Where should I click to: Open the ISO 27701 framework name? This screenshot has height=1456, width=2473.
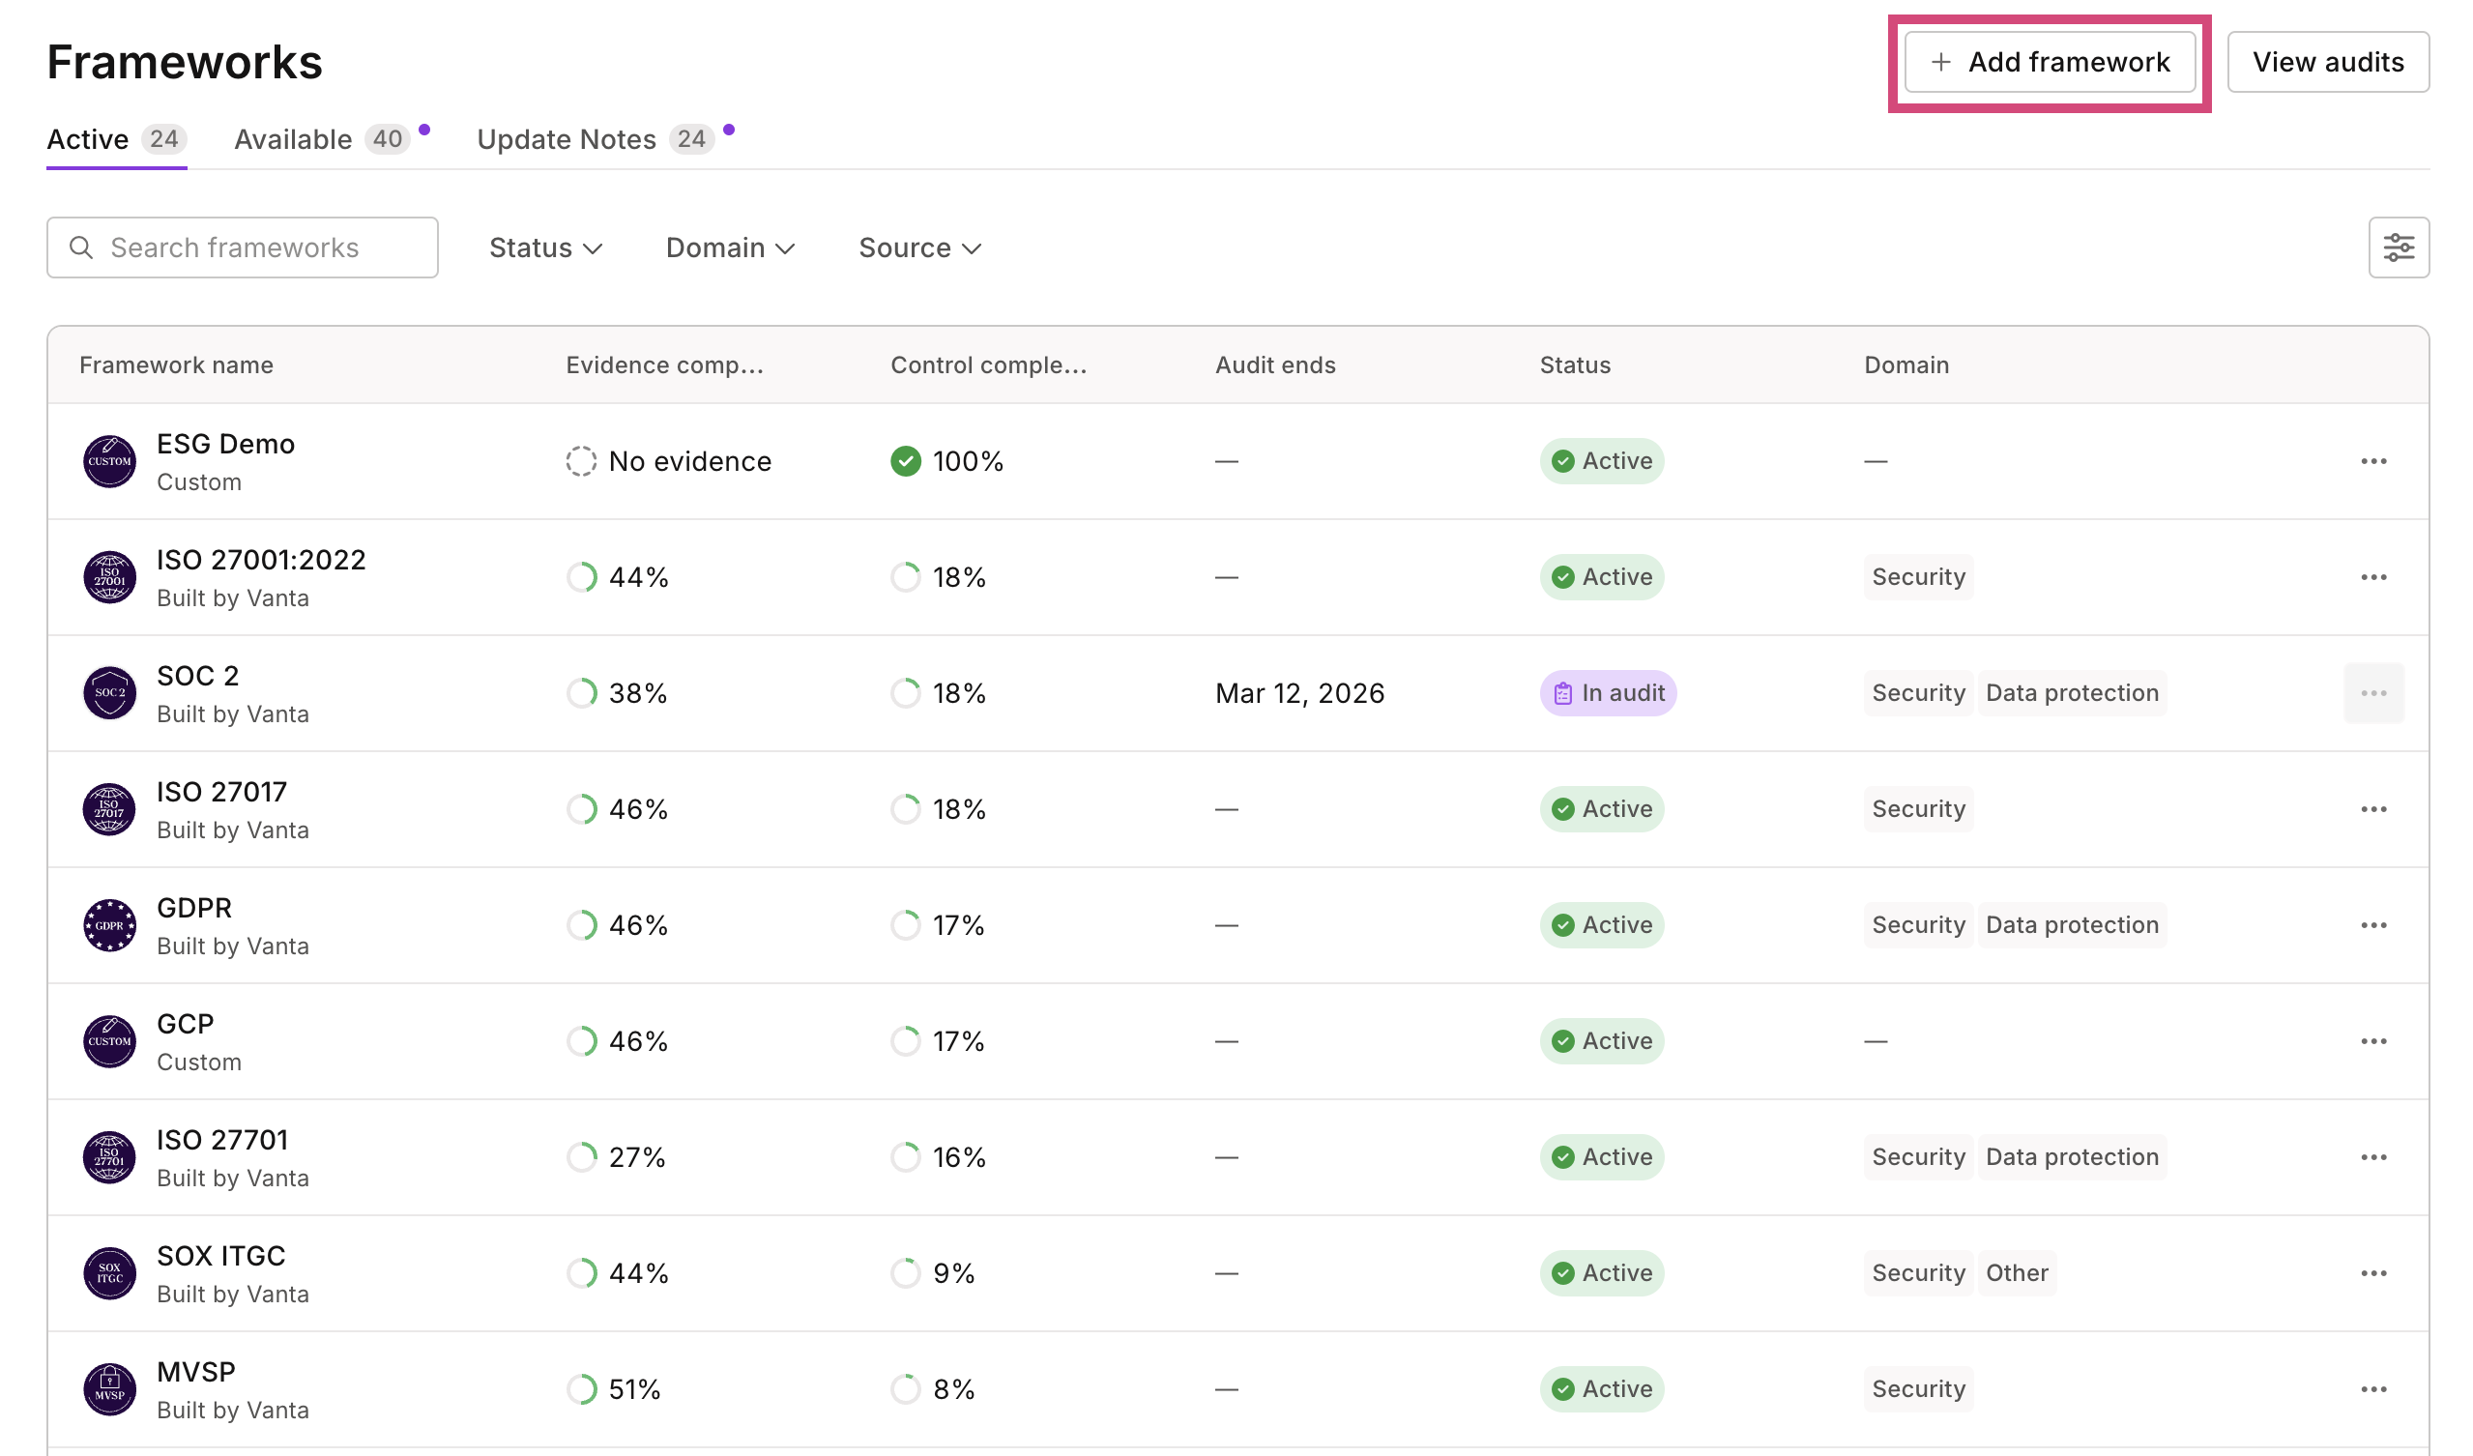[x=222, y=1140]
